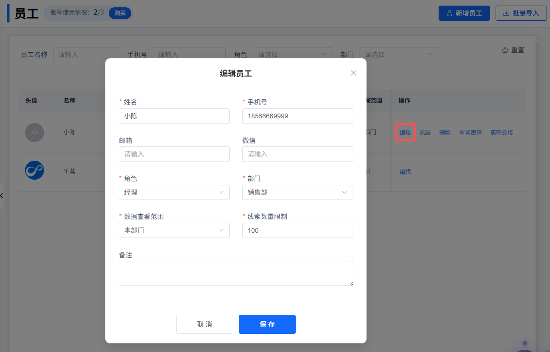
Task: Expand the 部门 dropdown showing 销售部
Action: click(x=297, y=193)
